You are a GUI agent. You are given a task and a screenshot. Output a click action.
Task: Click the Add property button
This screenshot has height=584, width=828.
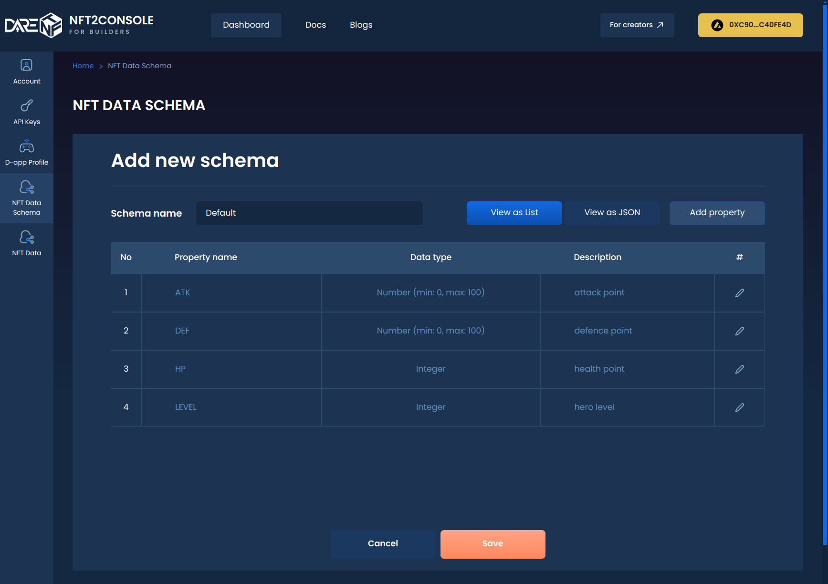click(717, 213)
